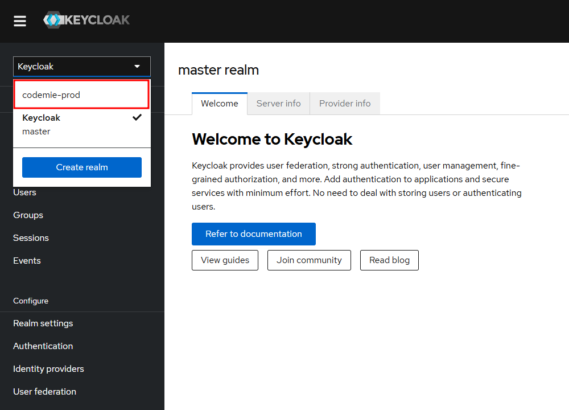
Task: Open Realm settings page
Action: tap(43, 323)
